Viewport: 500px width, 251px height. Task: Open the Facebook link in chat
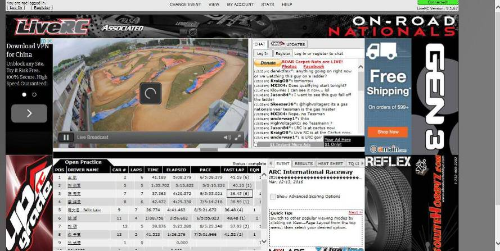click(313, 66)
